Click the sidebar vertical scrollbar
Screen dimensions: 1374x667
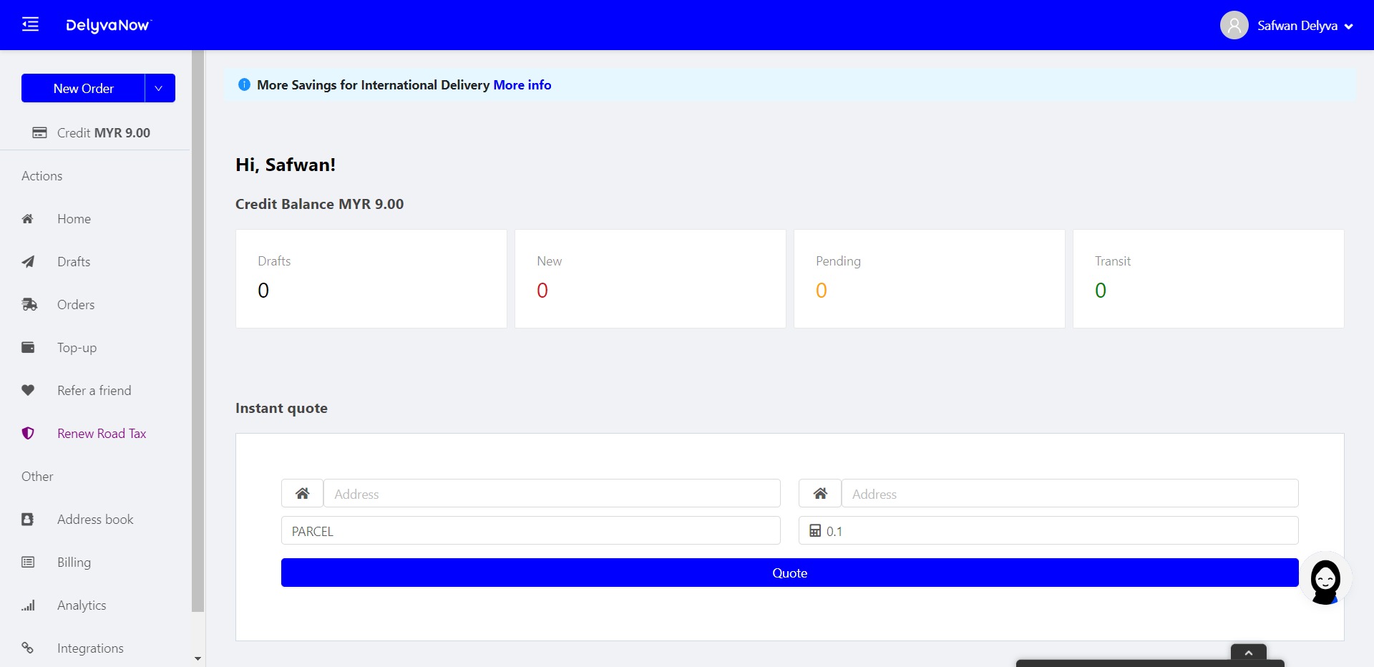click(198, 331)
